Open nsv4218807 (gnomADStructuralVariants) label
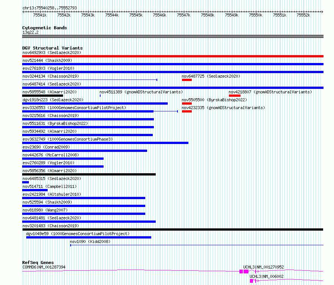This screenshot has height=285, width=334. coord(270,92)
